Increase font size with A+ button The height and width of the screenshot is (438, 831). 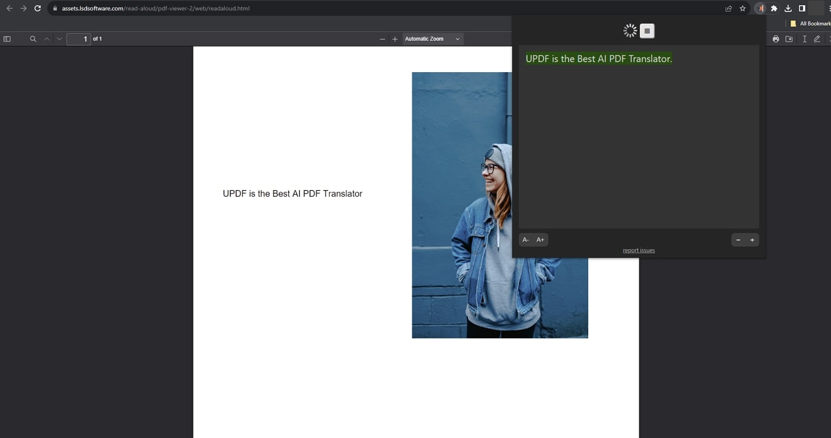540,240
